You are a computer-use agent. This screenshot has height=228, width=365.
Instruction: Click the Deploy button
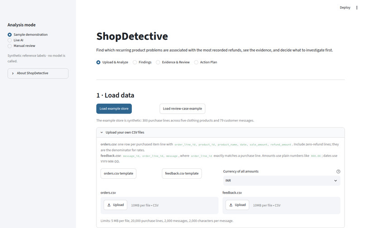[345, 8]
